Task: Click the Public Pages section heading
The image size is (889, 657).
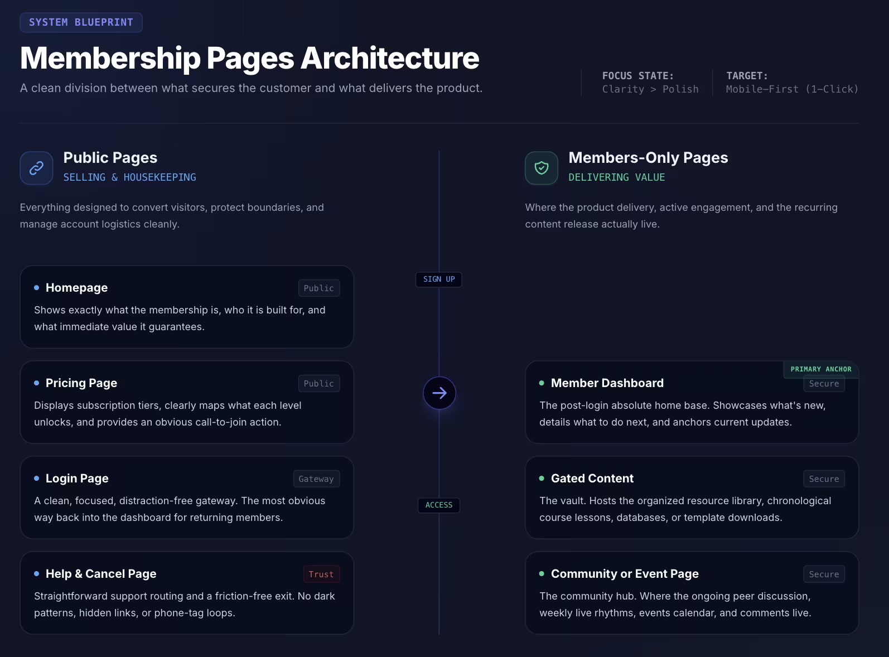Action: point(110,158)
